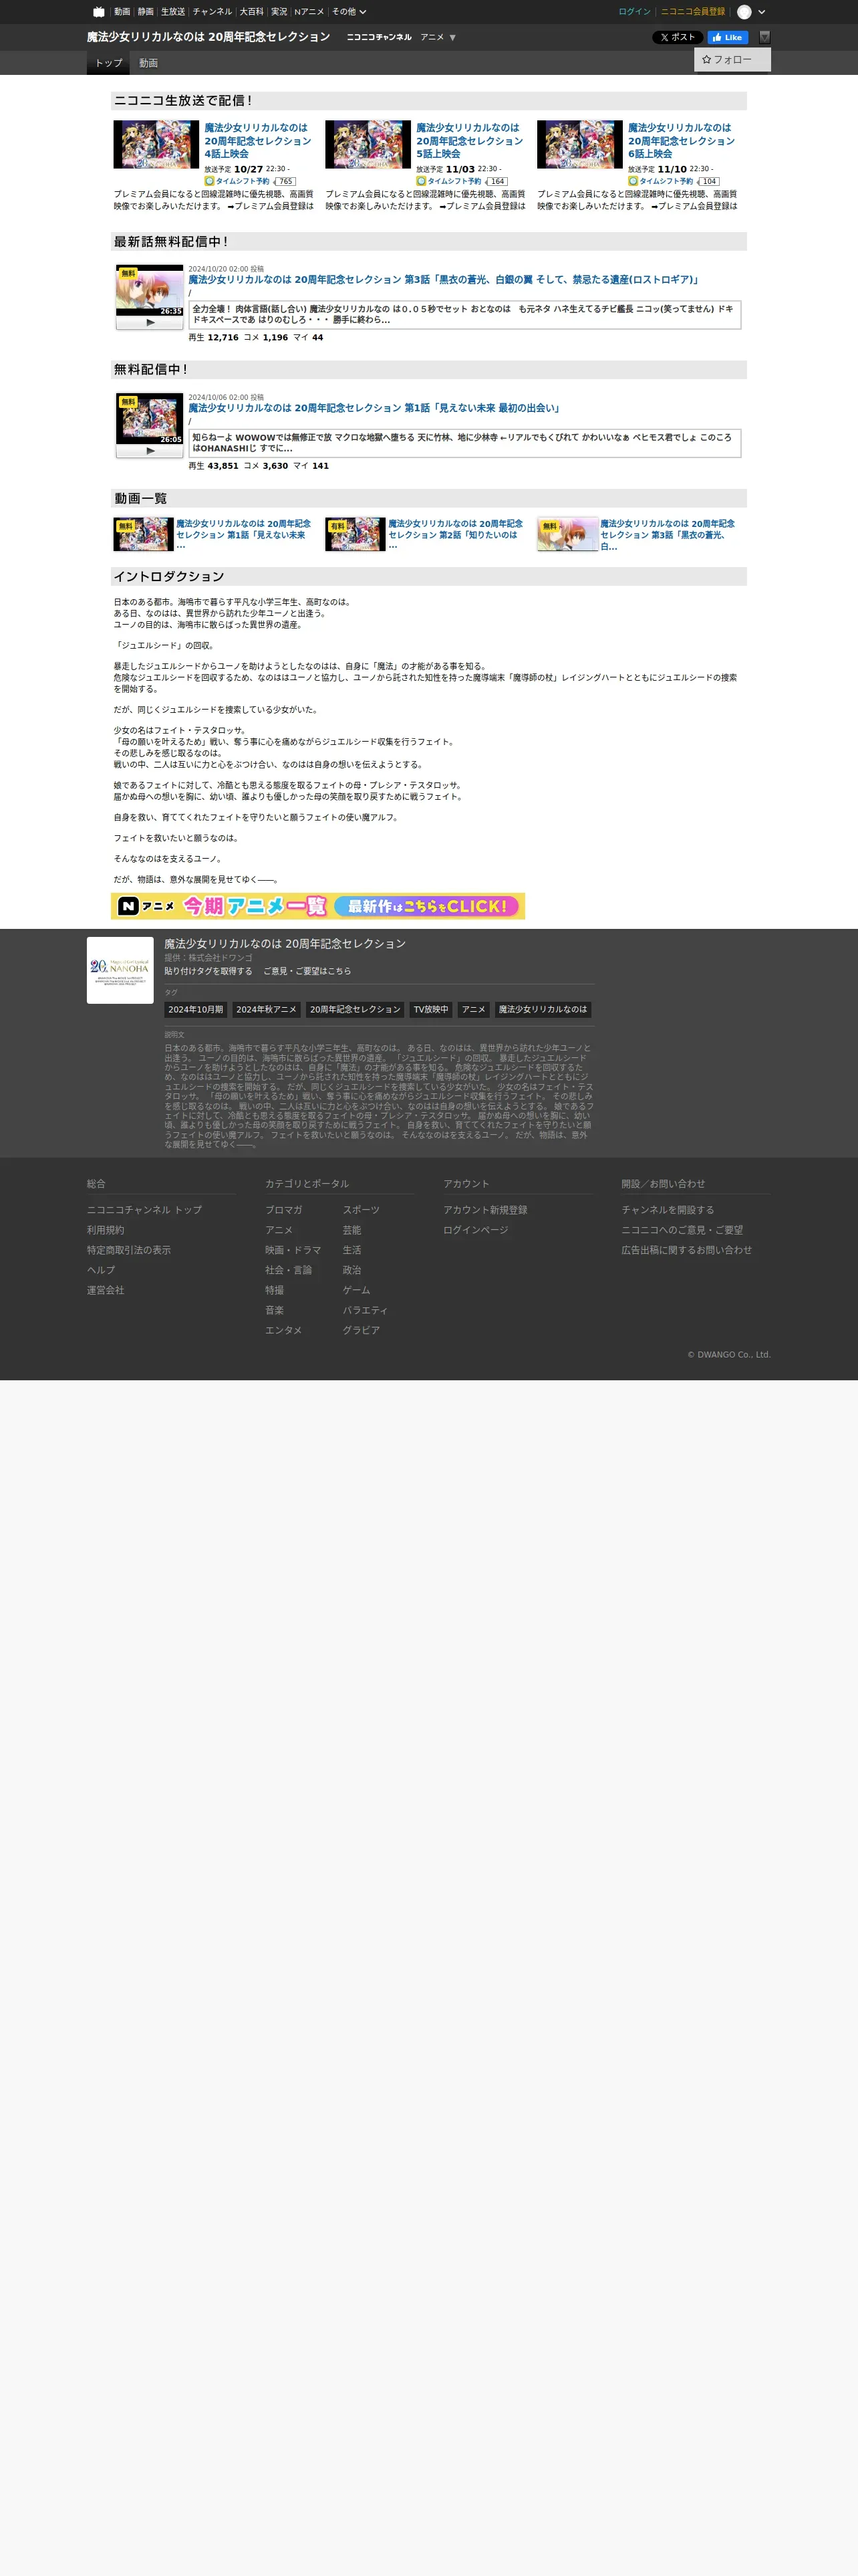
Task: Select the 2024年秋アニメ tag
Action: tap(267, 1010)
